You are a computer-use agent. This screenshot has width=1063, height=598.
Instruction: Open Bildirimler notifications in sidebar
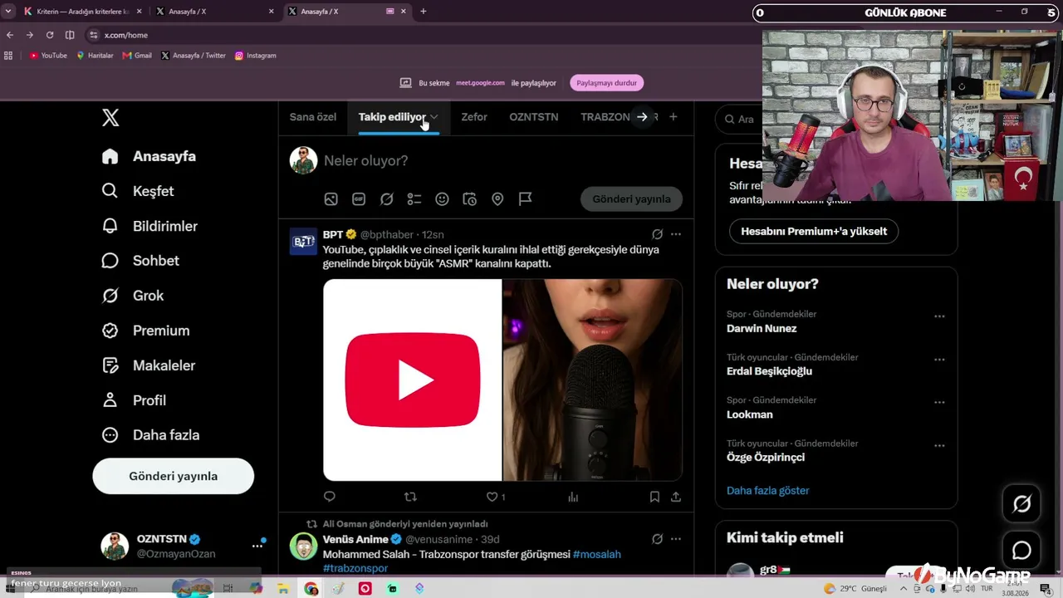tap(149, 226)
